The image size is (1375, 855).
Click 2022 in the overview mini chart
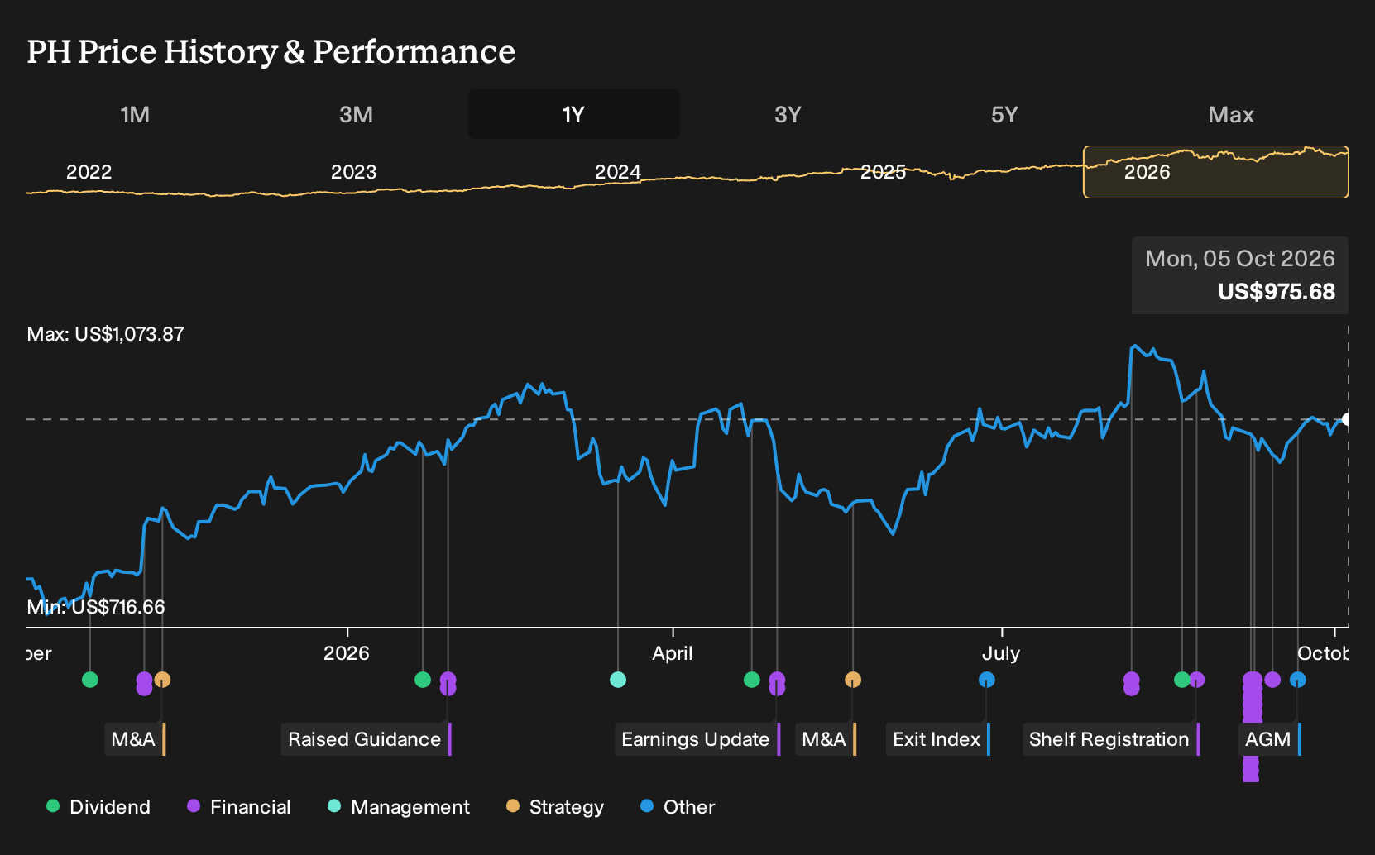pos(89,172)
